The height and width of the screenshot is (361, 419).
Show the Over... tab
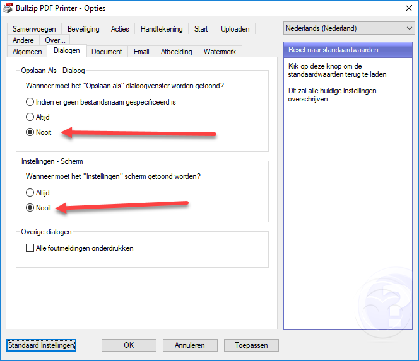click(55, 40)
